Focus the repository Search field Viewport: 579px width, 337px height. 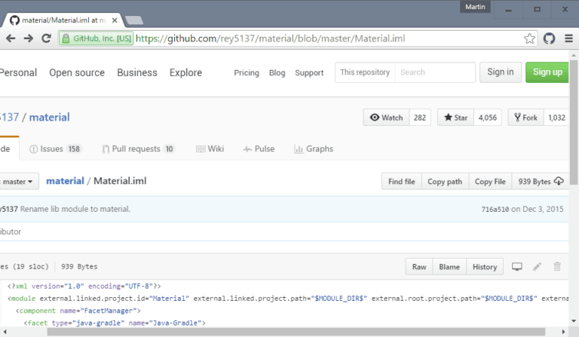434,72
